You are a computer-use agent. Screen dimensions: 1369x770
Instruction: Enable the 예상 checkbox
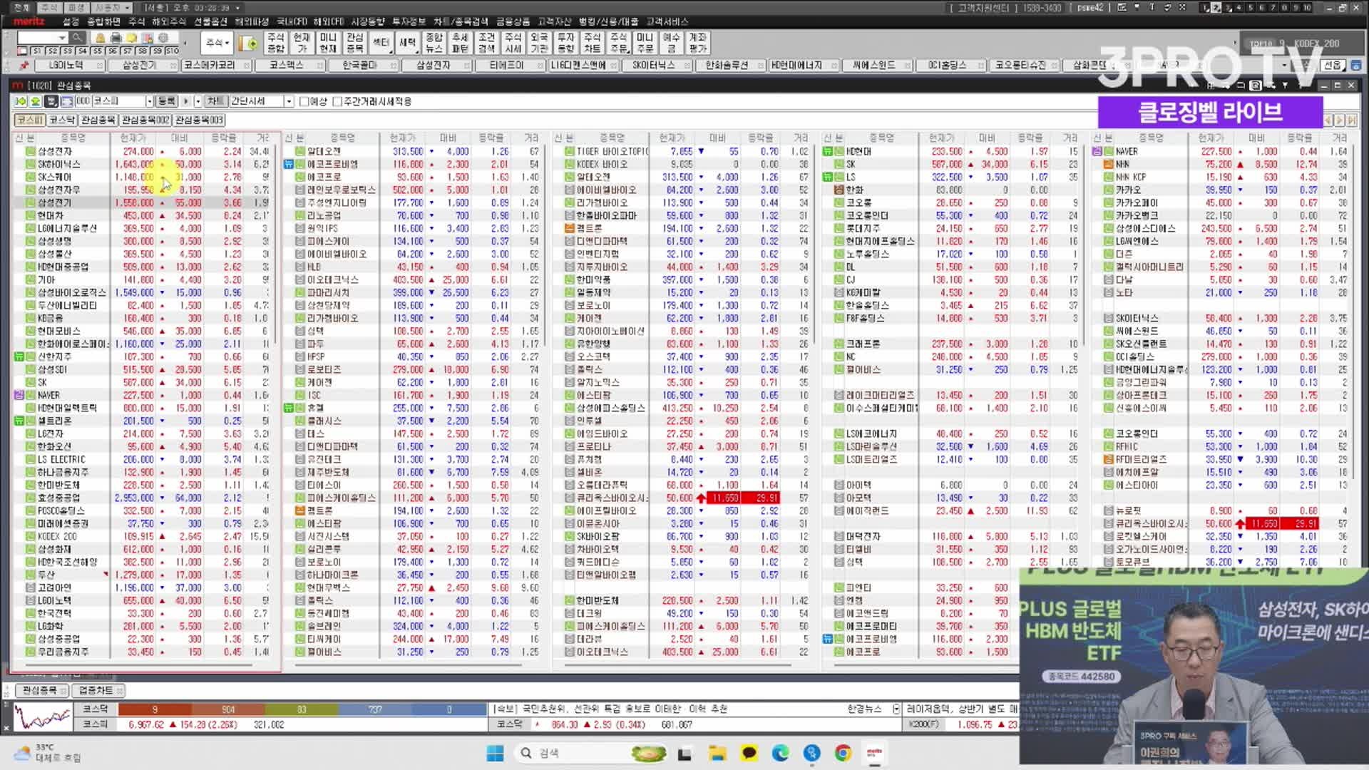(x=304, y=101)
